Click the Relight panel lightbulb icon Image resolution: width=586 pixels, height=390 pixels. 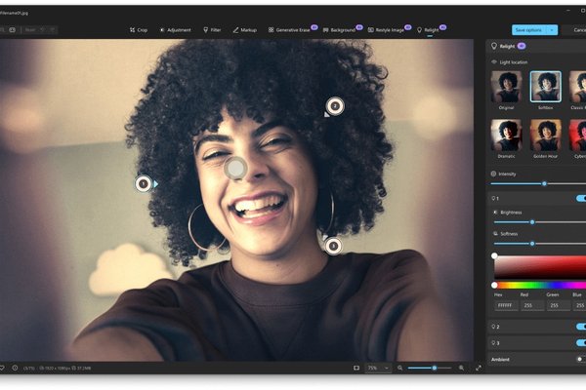493,46
